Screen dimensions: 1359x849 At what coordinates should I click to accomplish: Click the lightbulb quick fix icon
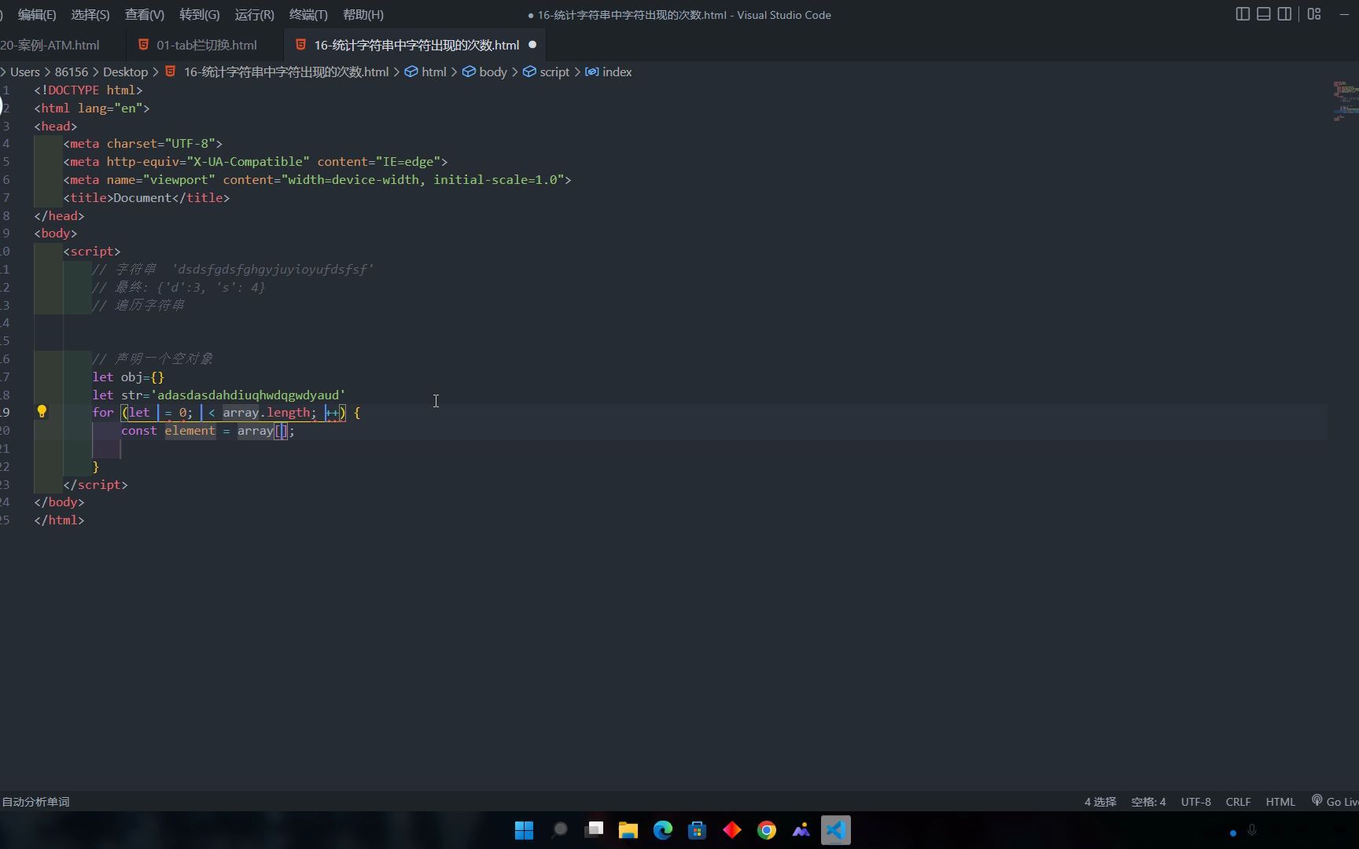coord(42,411)
